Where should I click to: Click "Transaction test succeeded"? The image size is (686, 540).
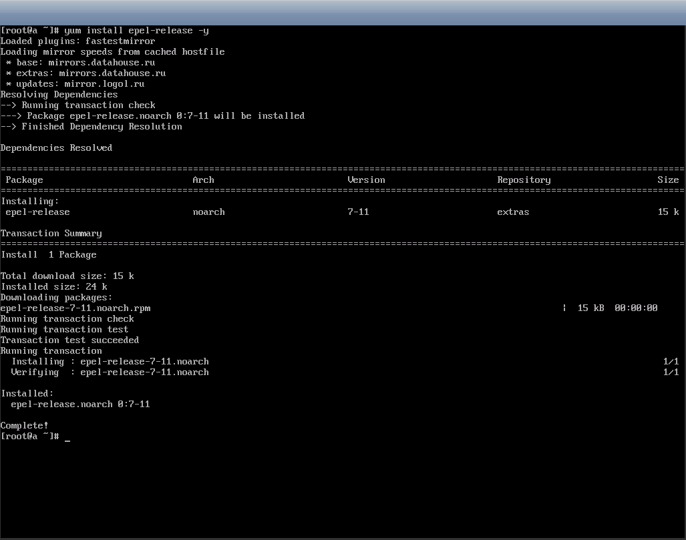click(x=70, y=340)
